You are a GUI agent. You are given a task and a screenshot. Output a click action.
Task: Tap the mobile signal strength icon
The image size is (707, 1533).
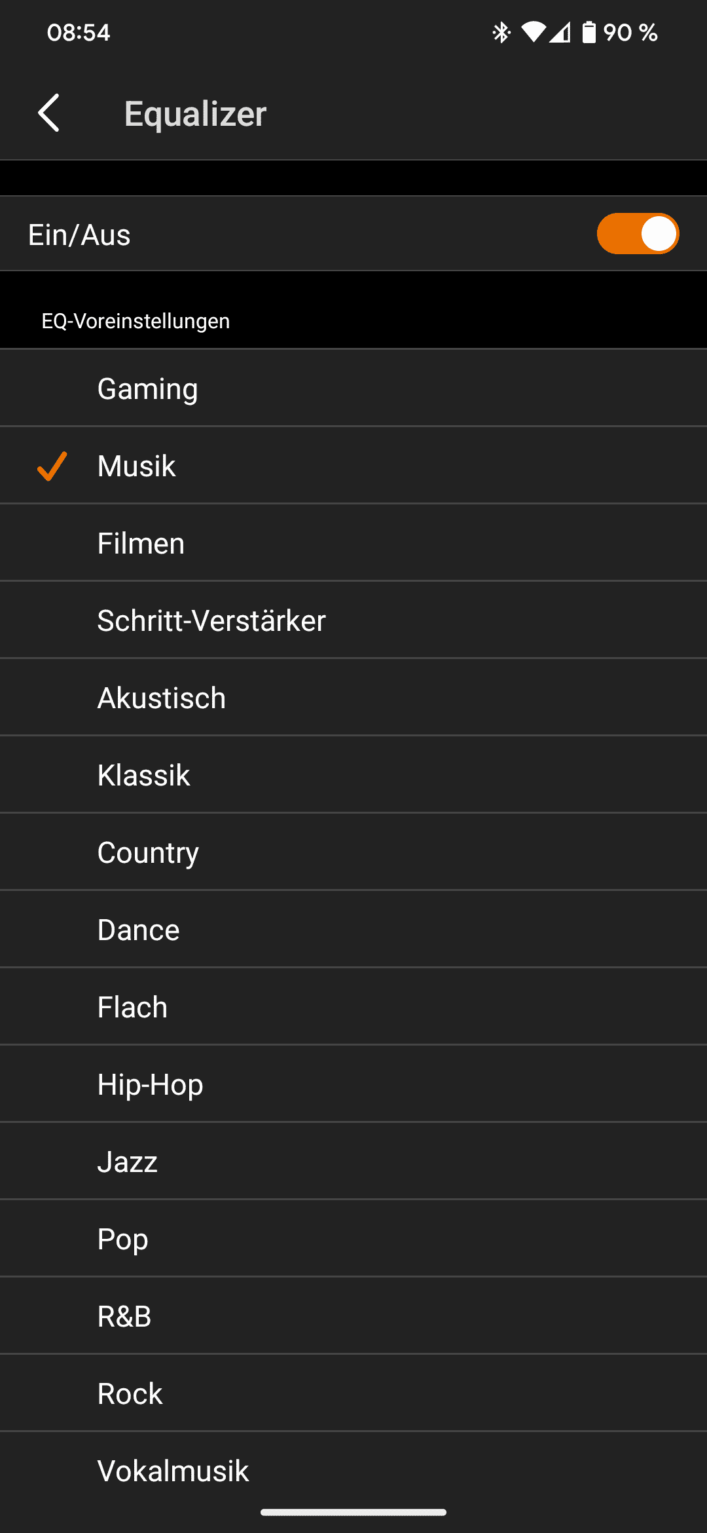point(560,32)
